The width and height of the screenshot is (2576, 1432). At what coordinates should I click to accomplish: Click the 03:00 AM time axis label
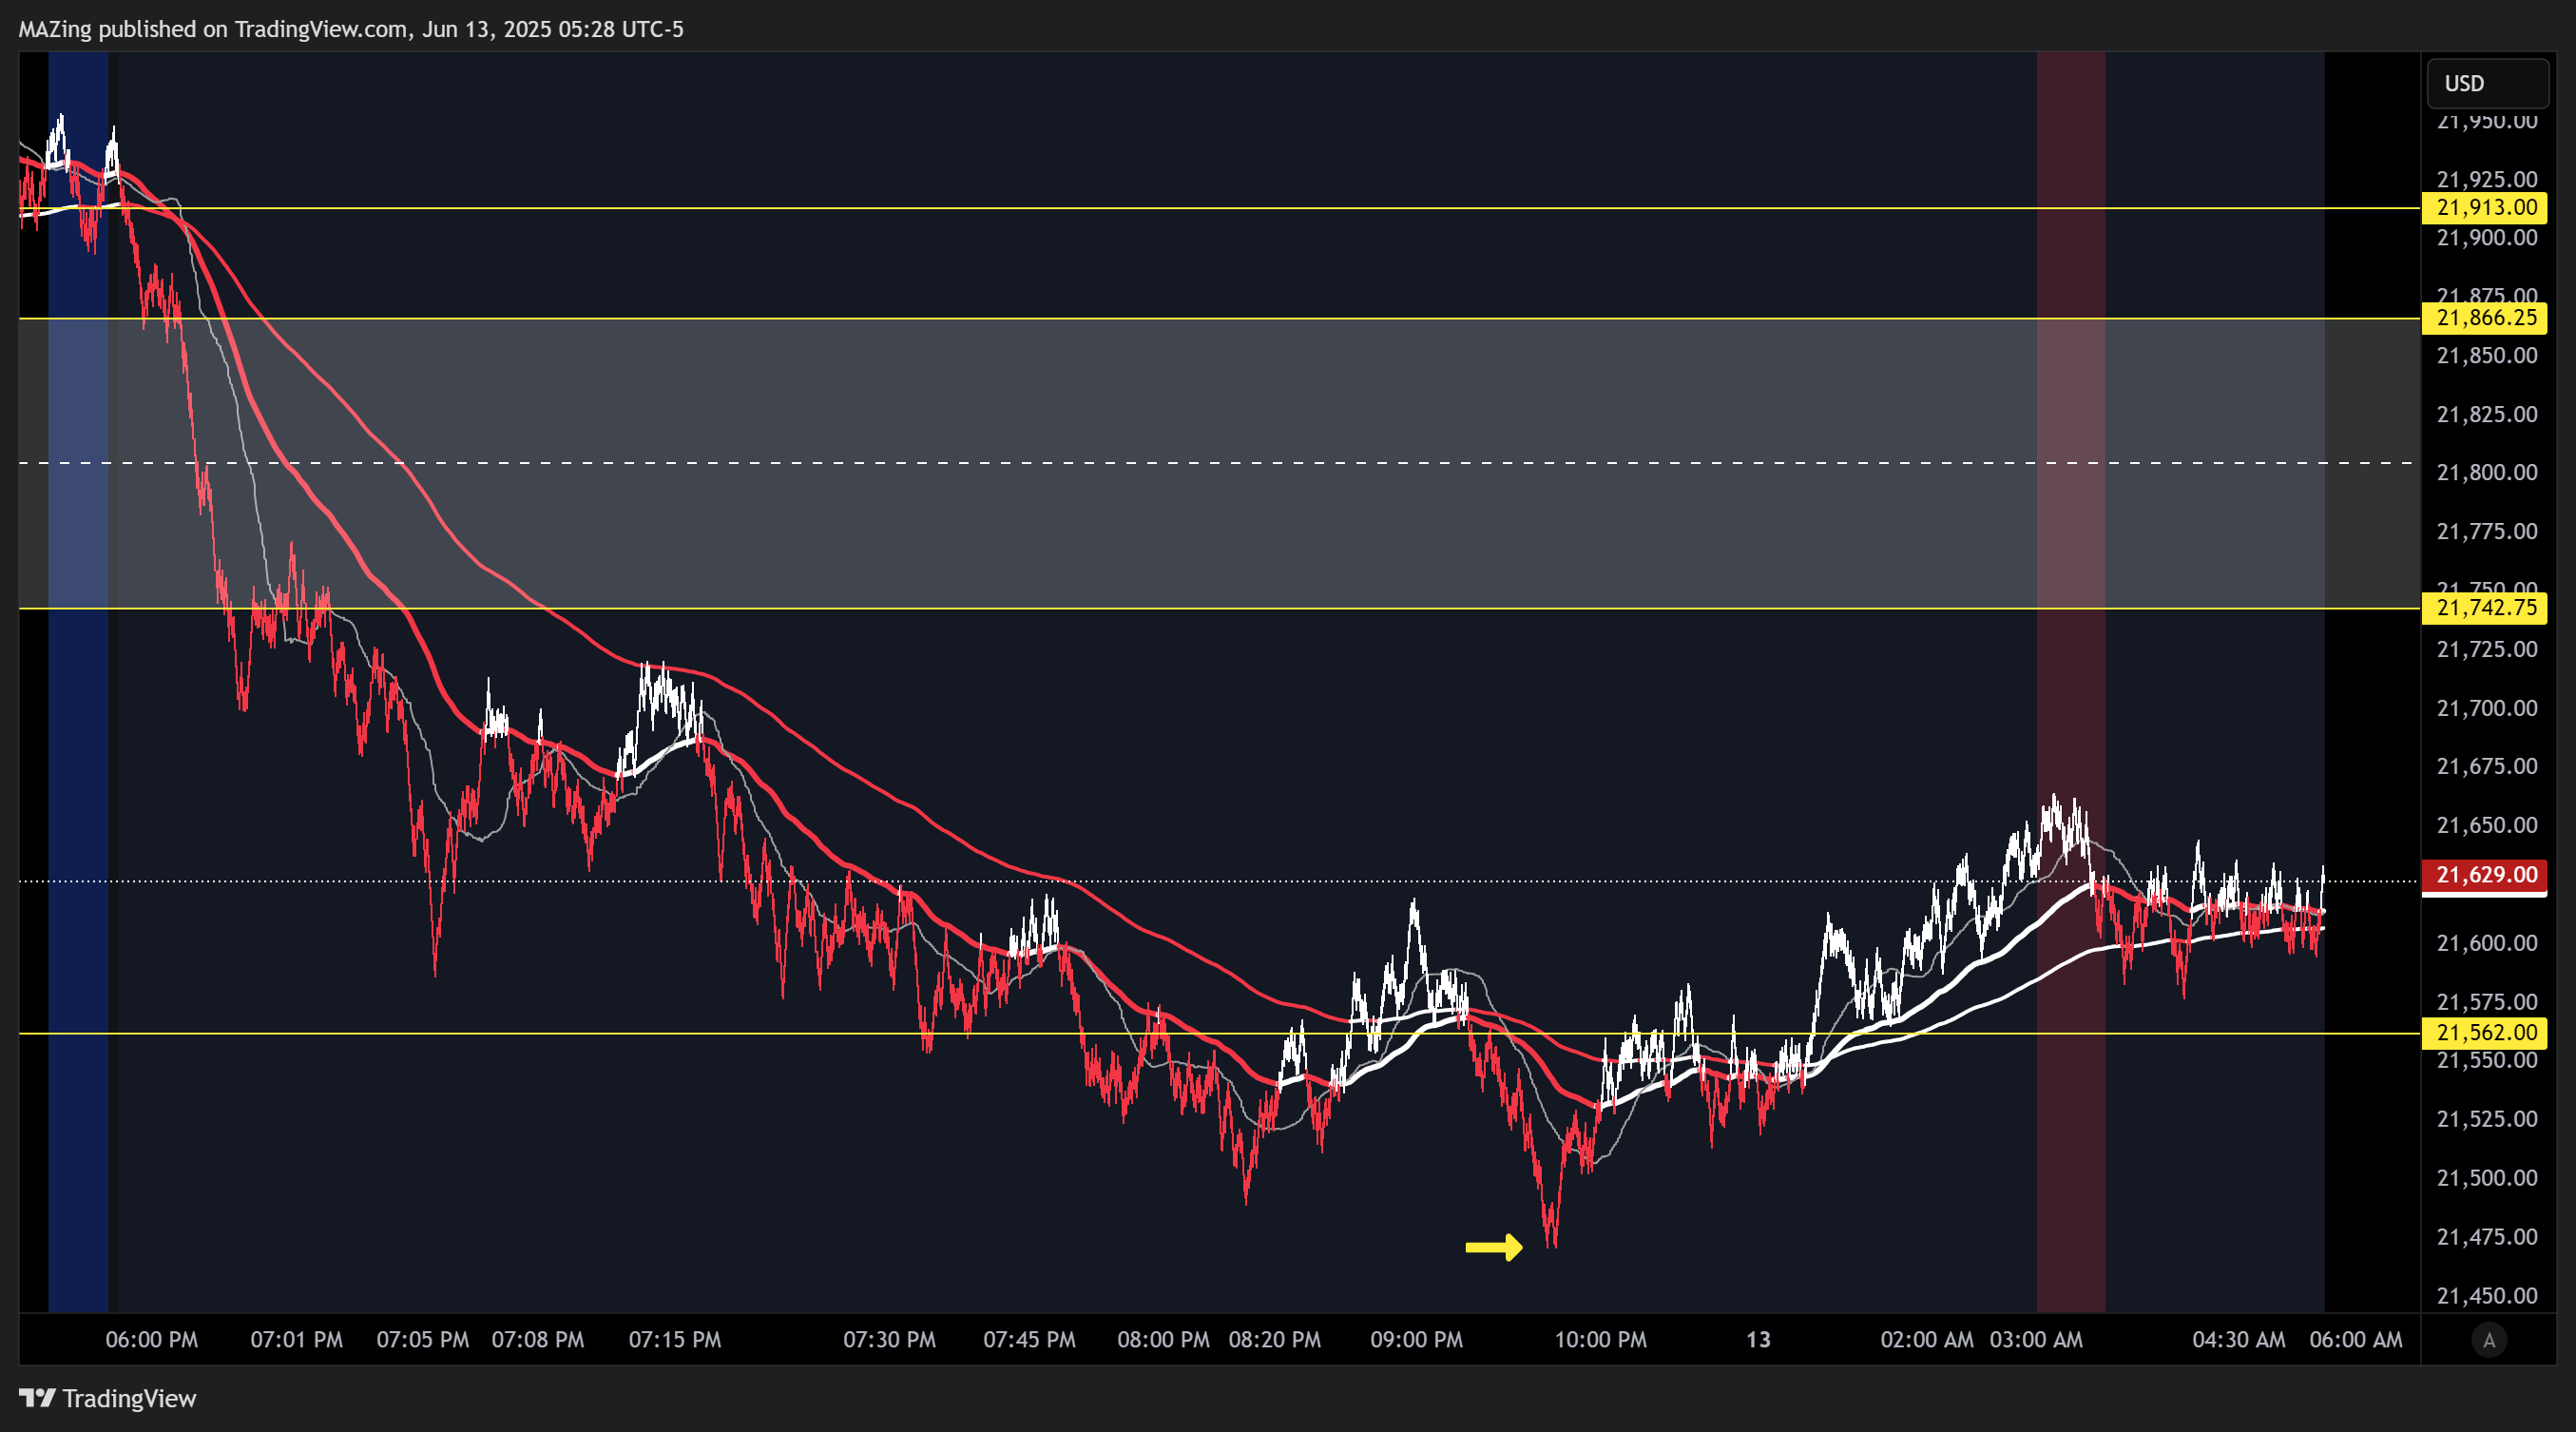pos(2037,1340)
